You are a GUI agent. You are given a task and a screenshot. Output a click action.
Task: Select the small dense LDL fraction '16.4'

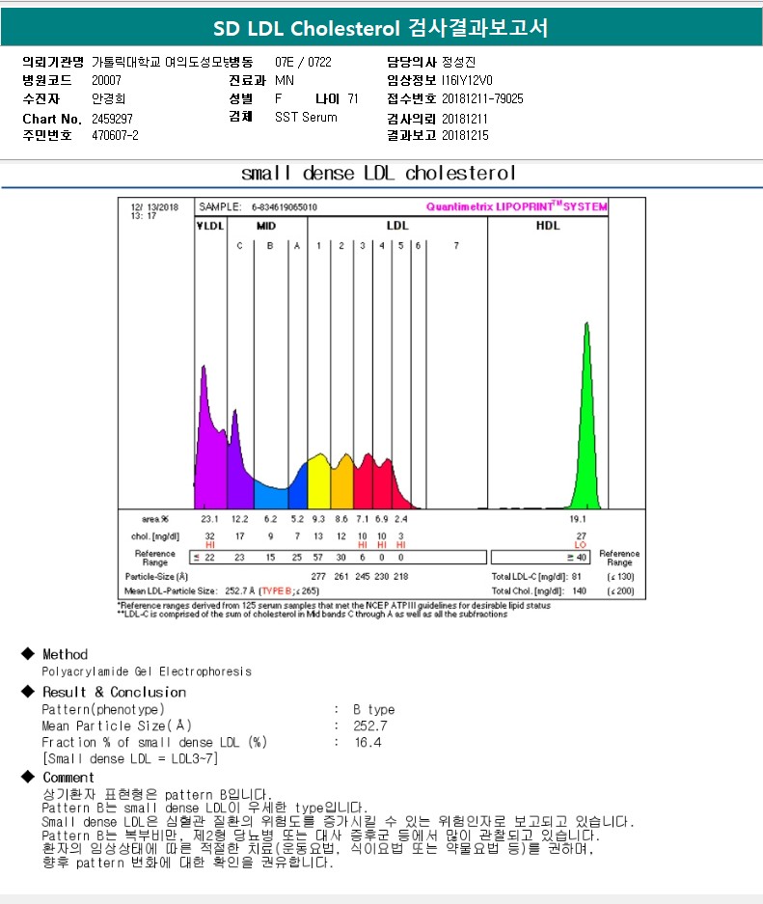coord(368,743)
